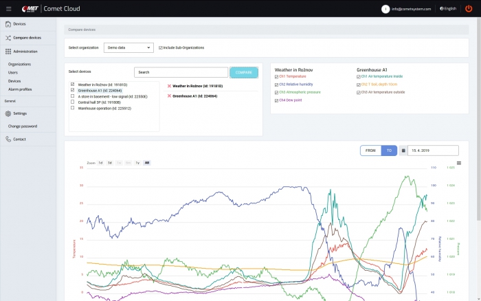Open the hamburger menu in header
Viewport: 481px width, 301px height.
pos(8,8)
